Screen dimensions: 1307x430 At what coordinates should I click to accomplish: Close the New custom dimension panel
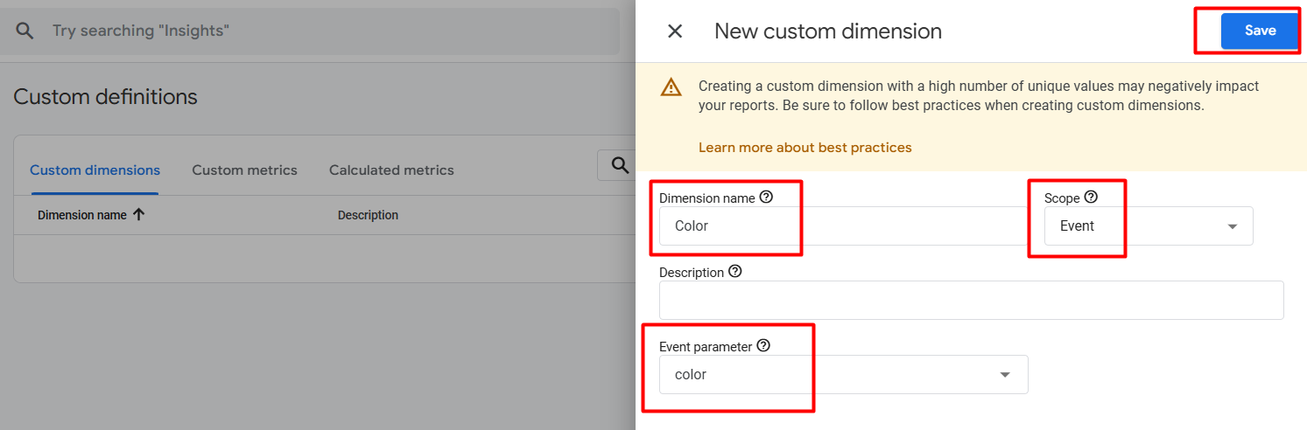[675, 31]
